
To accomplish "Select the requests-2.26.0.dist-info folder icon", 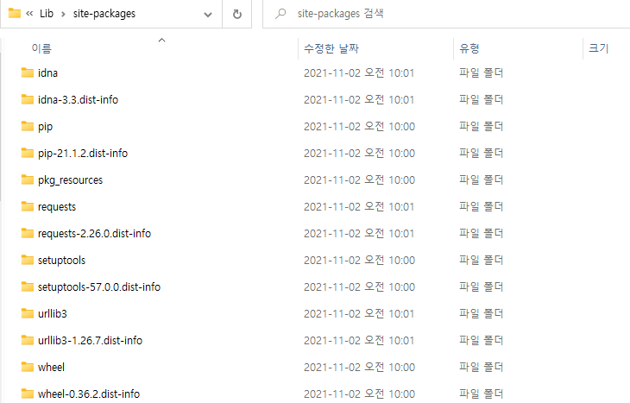I will (28, 233).
